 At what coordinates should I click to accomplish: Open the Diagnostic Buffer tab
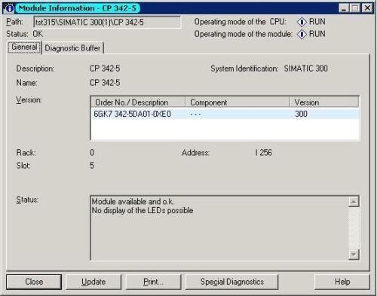tap(72, 48)
